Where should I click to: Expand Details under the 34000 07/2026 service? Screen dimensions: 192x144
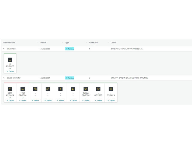85,100
